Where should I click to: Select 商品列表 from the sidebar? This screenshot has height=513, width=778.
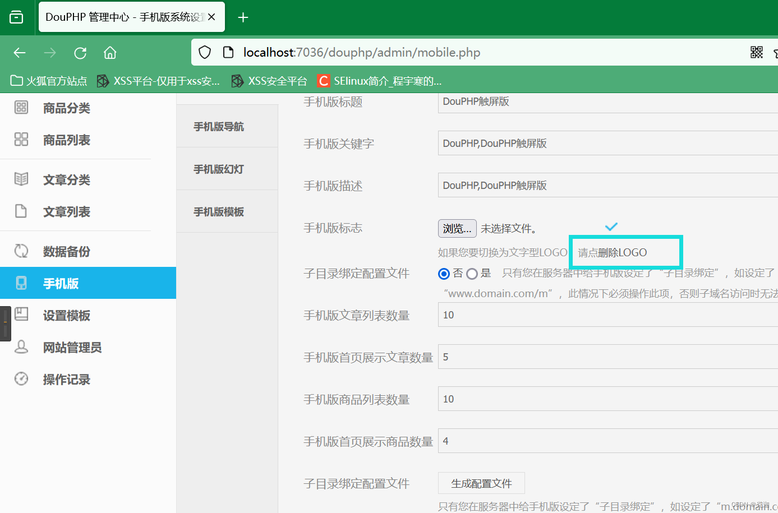click(68, 140)
